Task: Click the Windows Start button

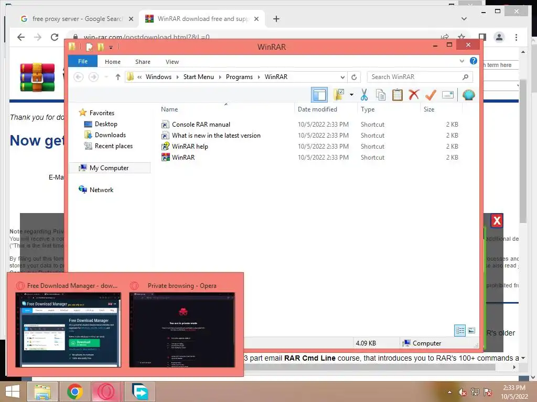Action: click(x=13, y=392)
